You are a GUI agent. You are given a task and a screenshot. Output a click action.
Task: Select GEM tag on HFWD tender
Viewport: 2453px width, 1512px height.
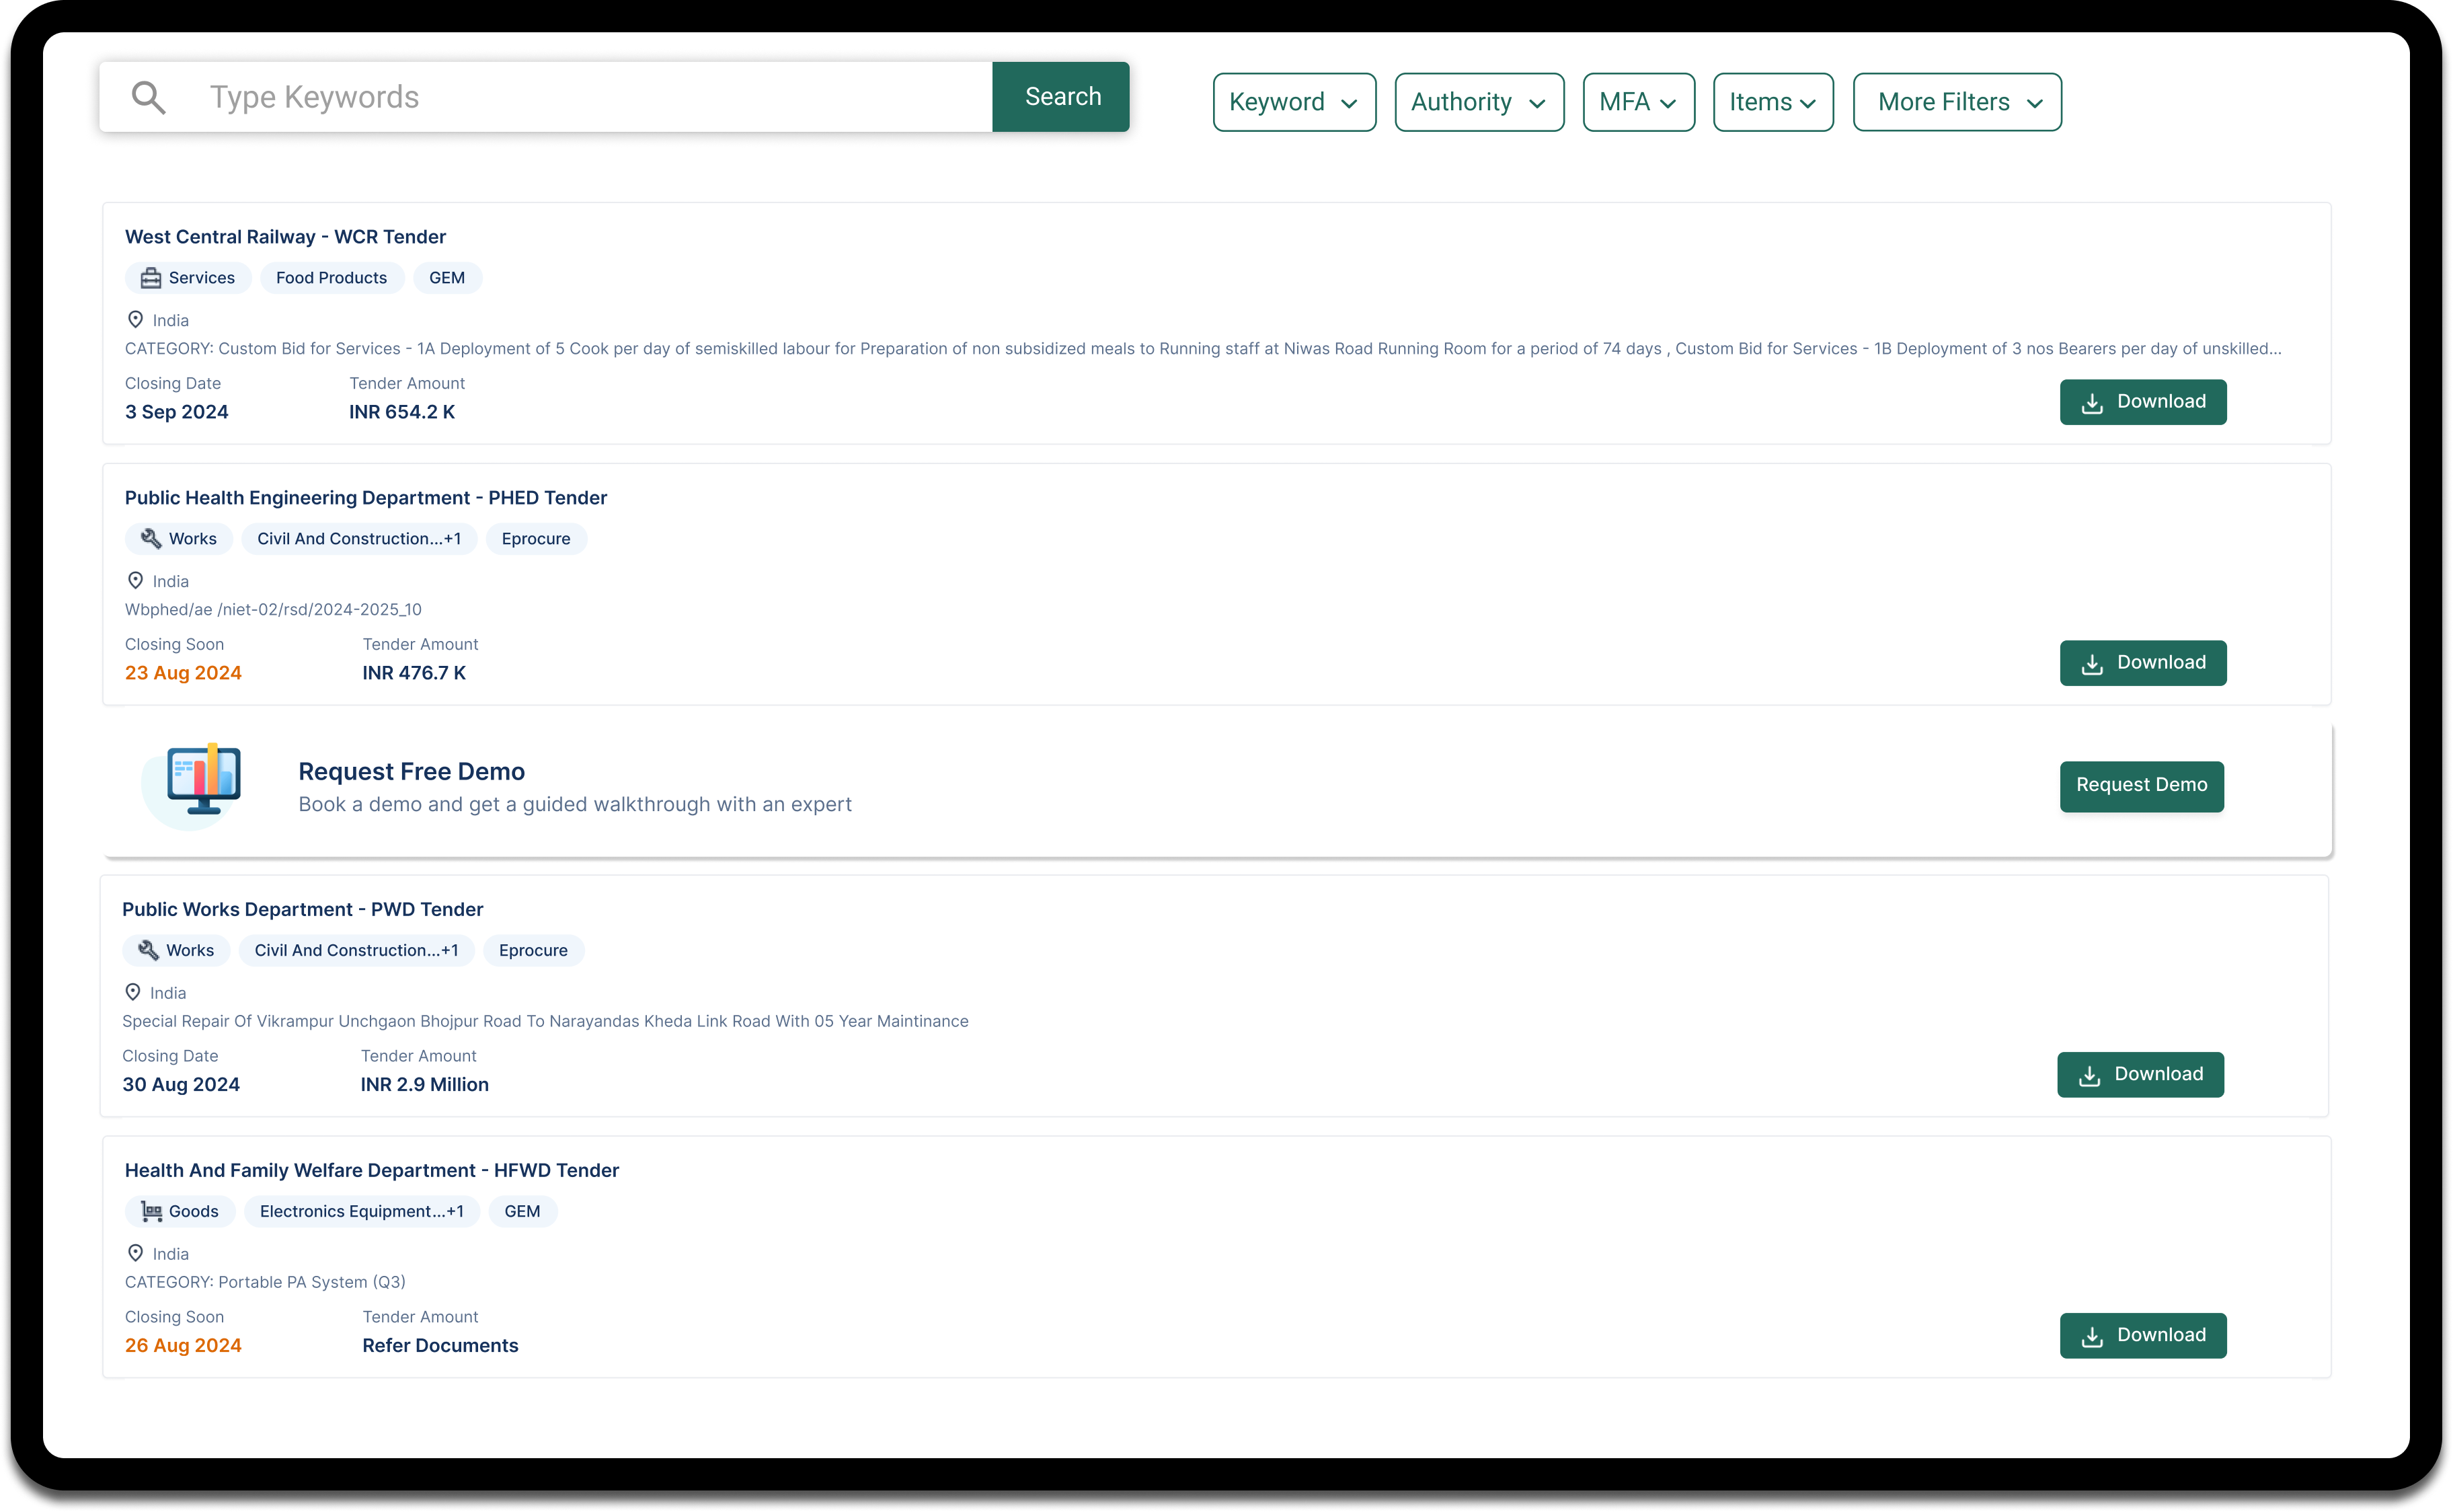click(522, 1212)
